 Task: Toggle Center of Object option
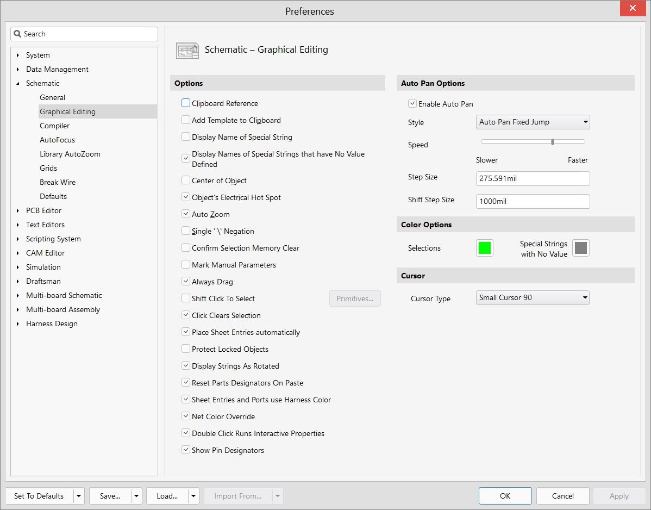tap(186, 181)
